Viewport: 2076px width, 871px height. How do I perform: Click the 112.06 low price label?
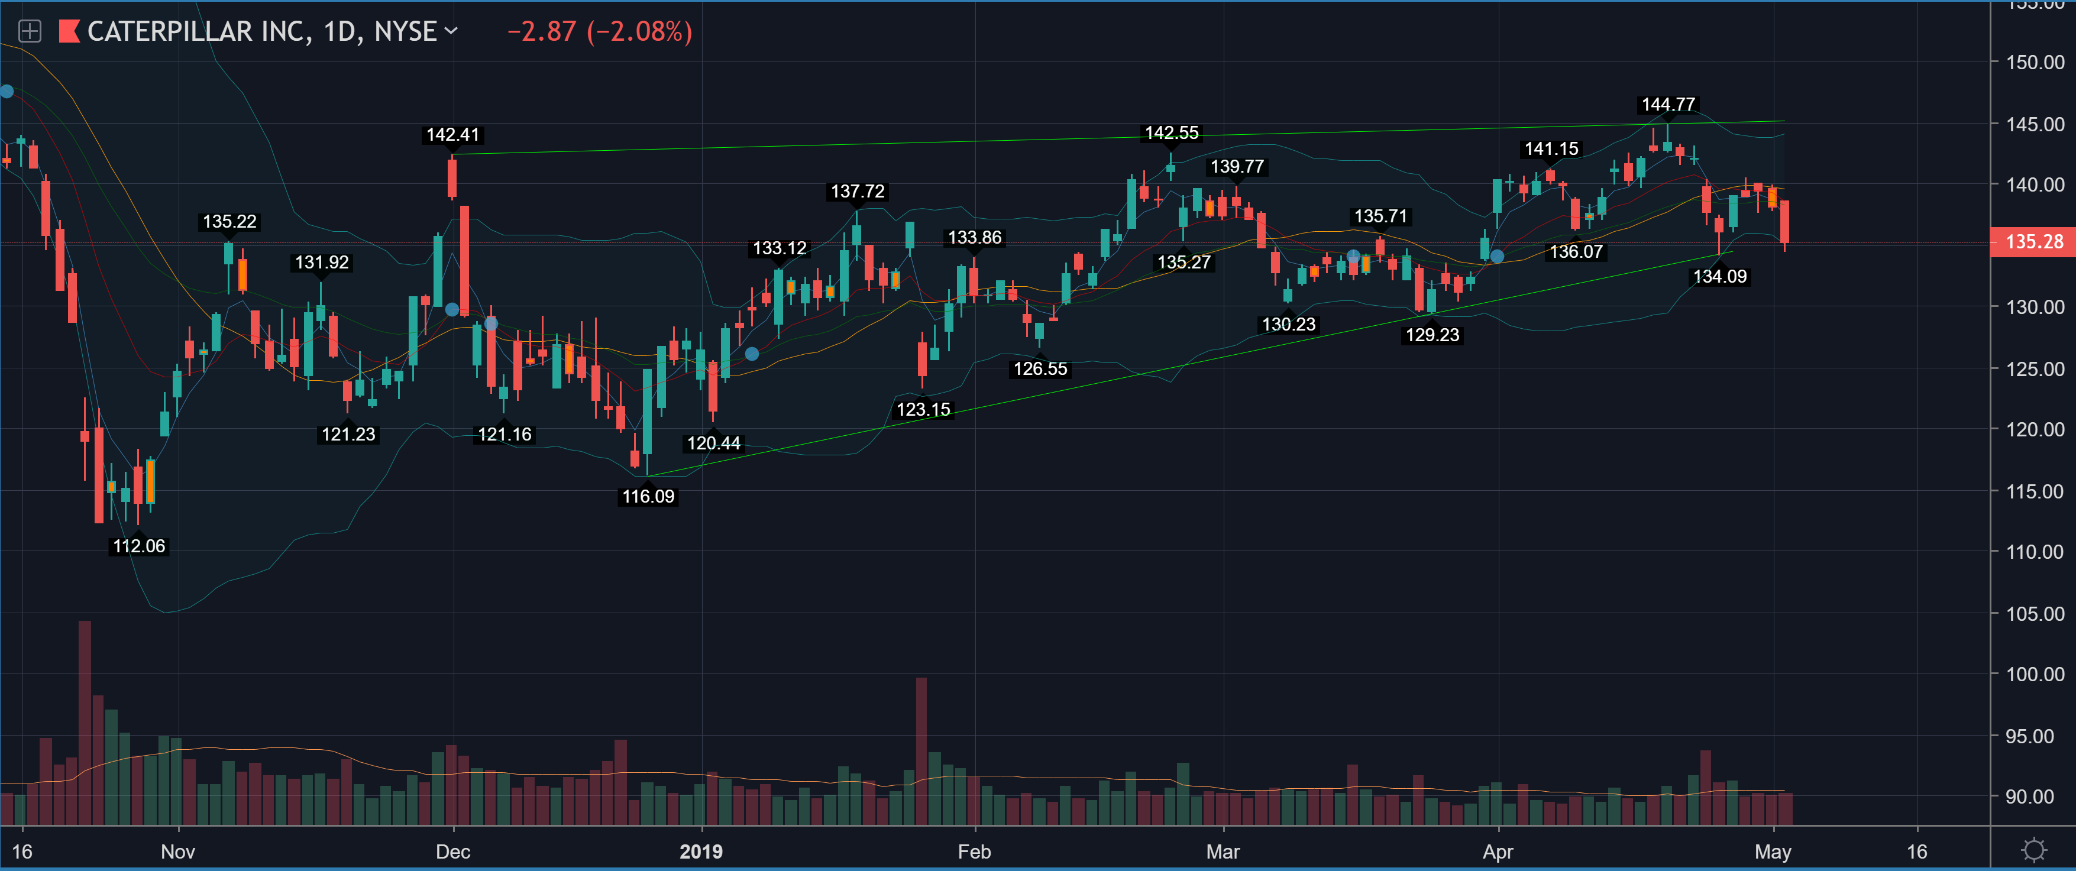138,546
